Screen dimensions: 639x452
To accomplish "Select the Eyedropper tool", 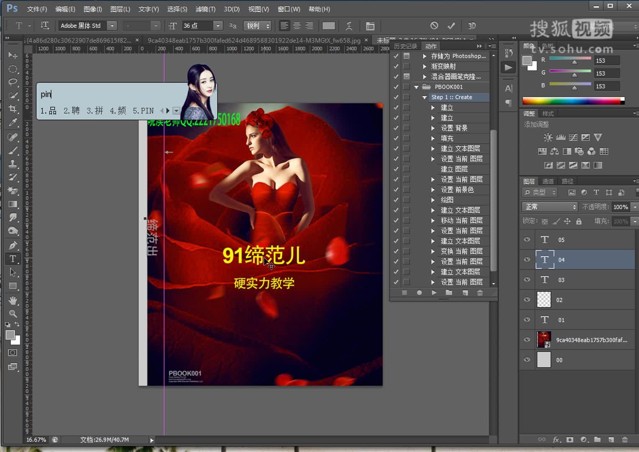I will (x=13, y=122).
